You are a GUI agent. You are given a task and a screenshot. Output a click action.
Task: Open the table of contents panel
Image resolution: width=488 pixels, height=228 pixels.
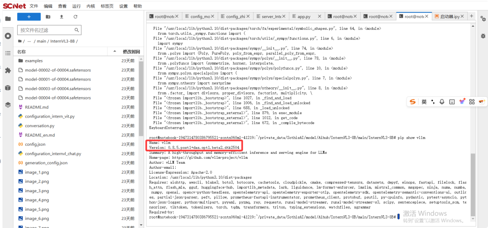point(8,53)
